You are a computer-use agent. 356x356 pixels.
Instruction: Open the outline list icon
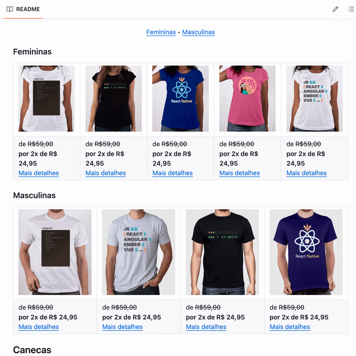(351, 9)
